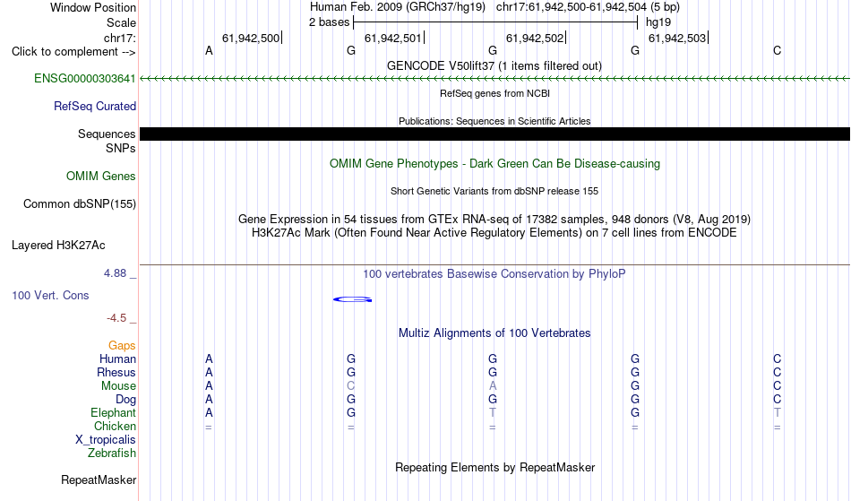Open the GTEx Gene Expression track title
Viewport: 851px width, 501px height.
tap(494, 220)
